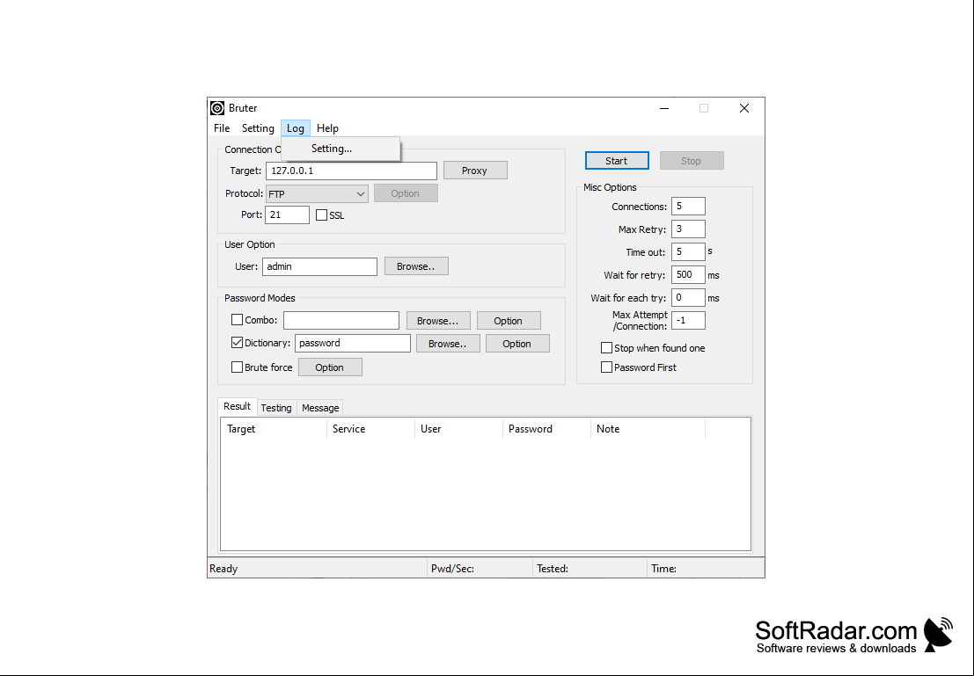Start the brute force attack
This screenshot has width=974, height=676.
[617, 161]
